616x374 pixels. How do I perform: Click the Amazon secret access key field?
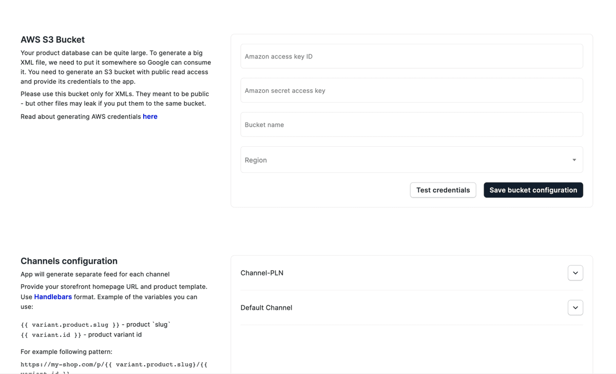click(x=411, y=90)
